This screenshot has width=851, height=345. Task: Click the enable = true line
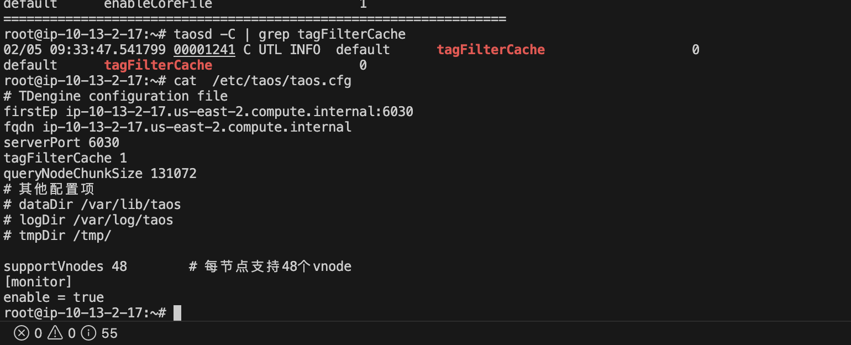54,297
